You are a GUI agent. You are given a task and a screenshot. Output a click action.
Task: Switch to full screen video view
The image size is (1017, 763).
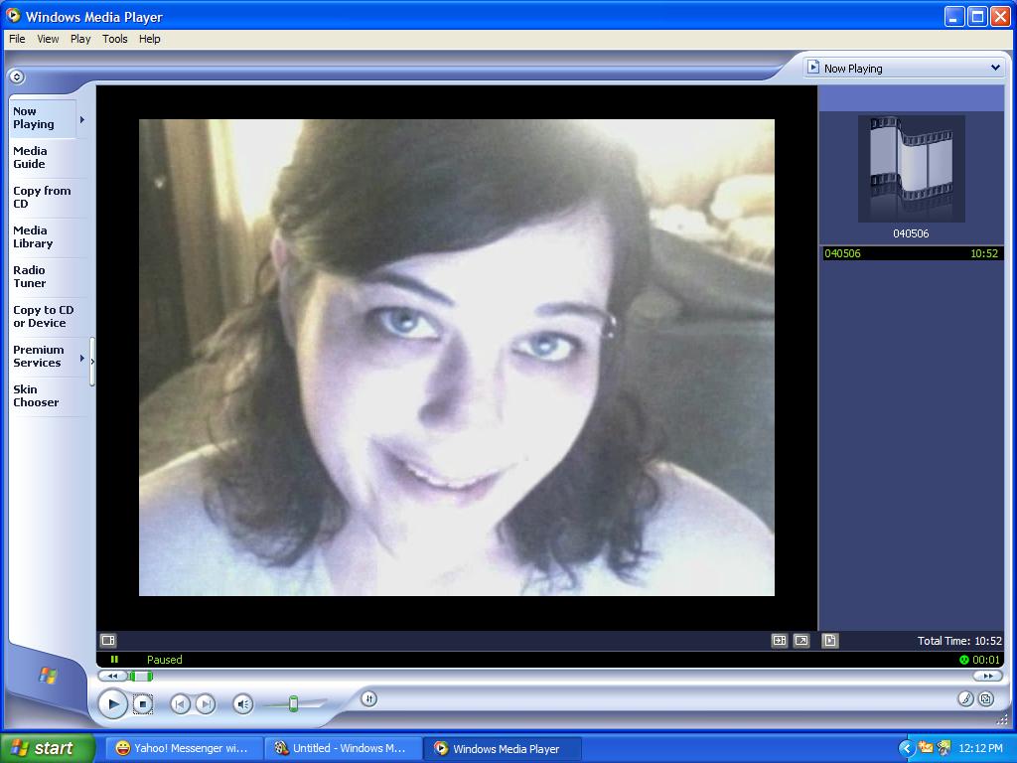click(801, 641)
